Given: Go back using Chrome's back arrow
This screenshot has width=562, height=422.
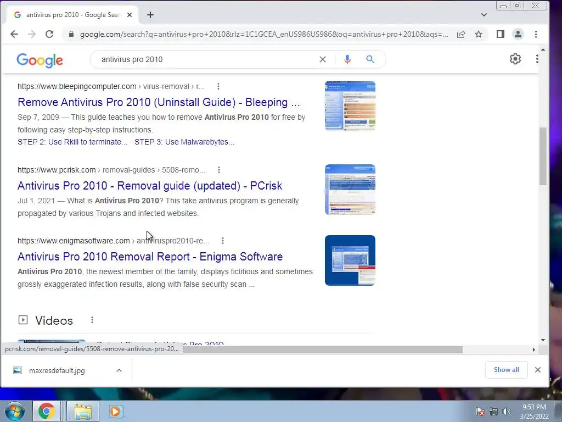Looking at the screenshot, I should [14, 34].
